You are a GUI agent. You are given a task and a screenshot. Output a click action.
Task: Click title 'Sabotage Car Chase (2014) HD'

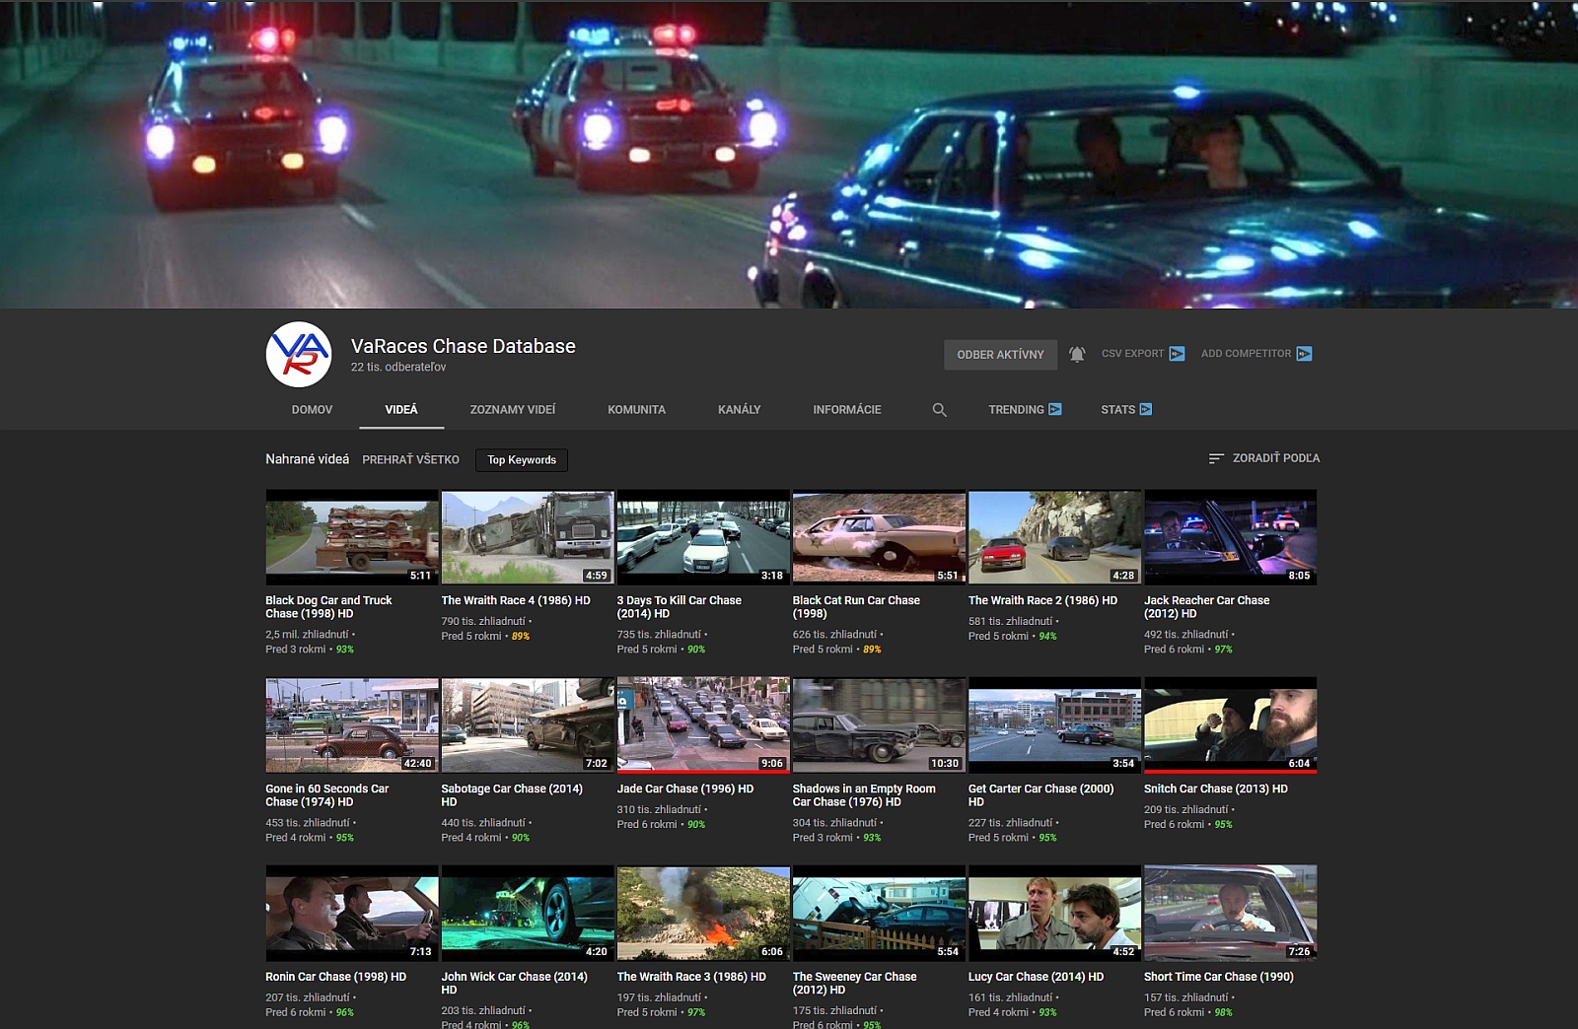coord(512,795)
